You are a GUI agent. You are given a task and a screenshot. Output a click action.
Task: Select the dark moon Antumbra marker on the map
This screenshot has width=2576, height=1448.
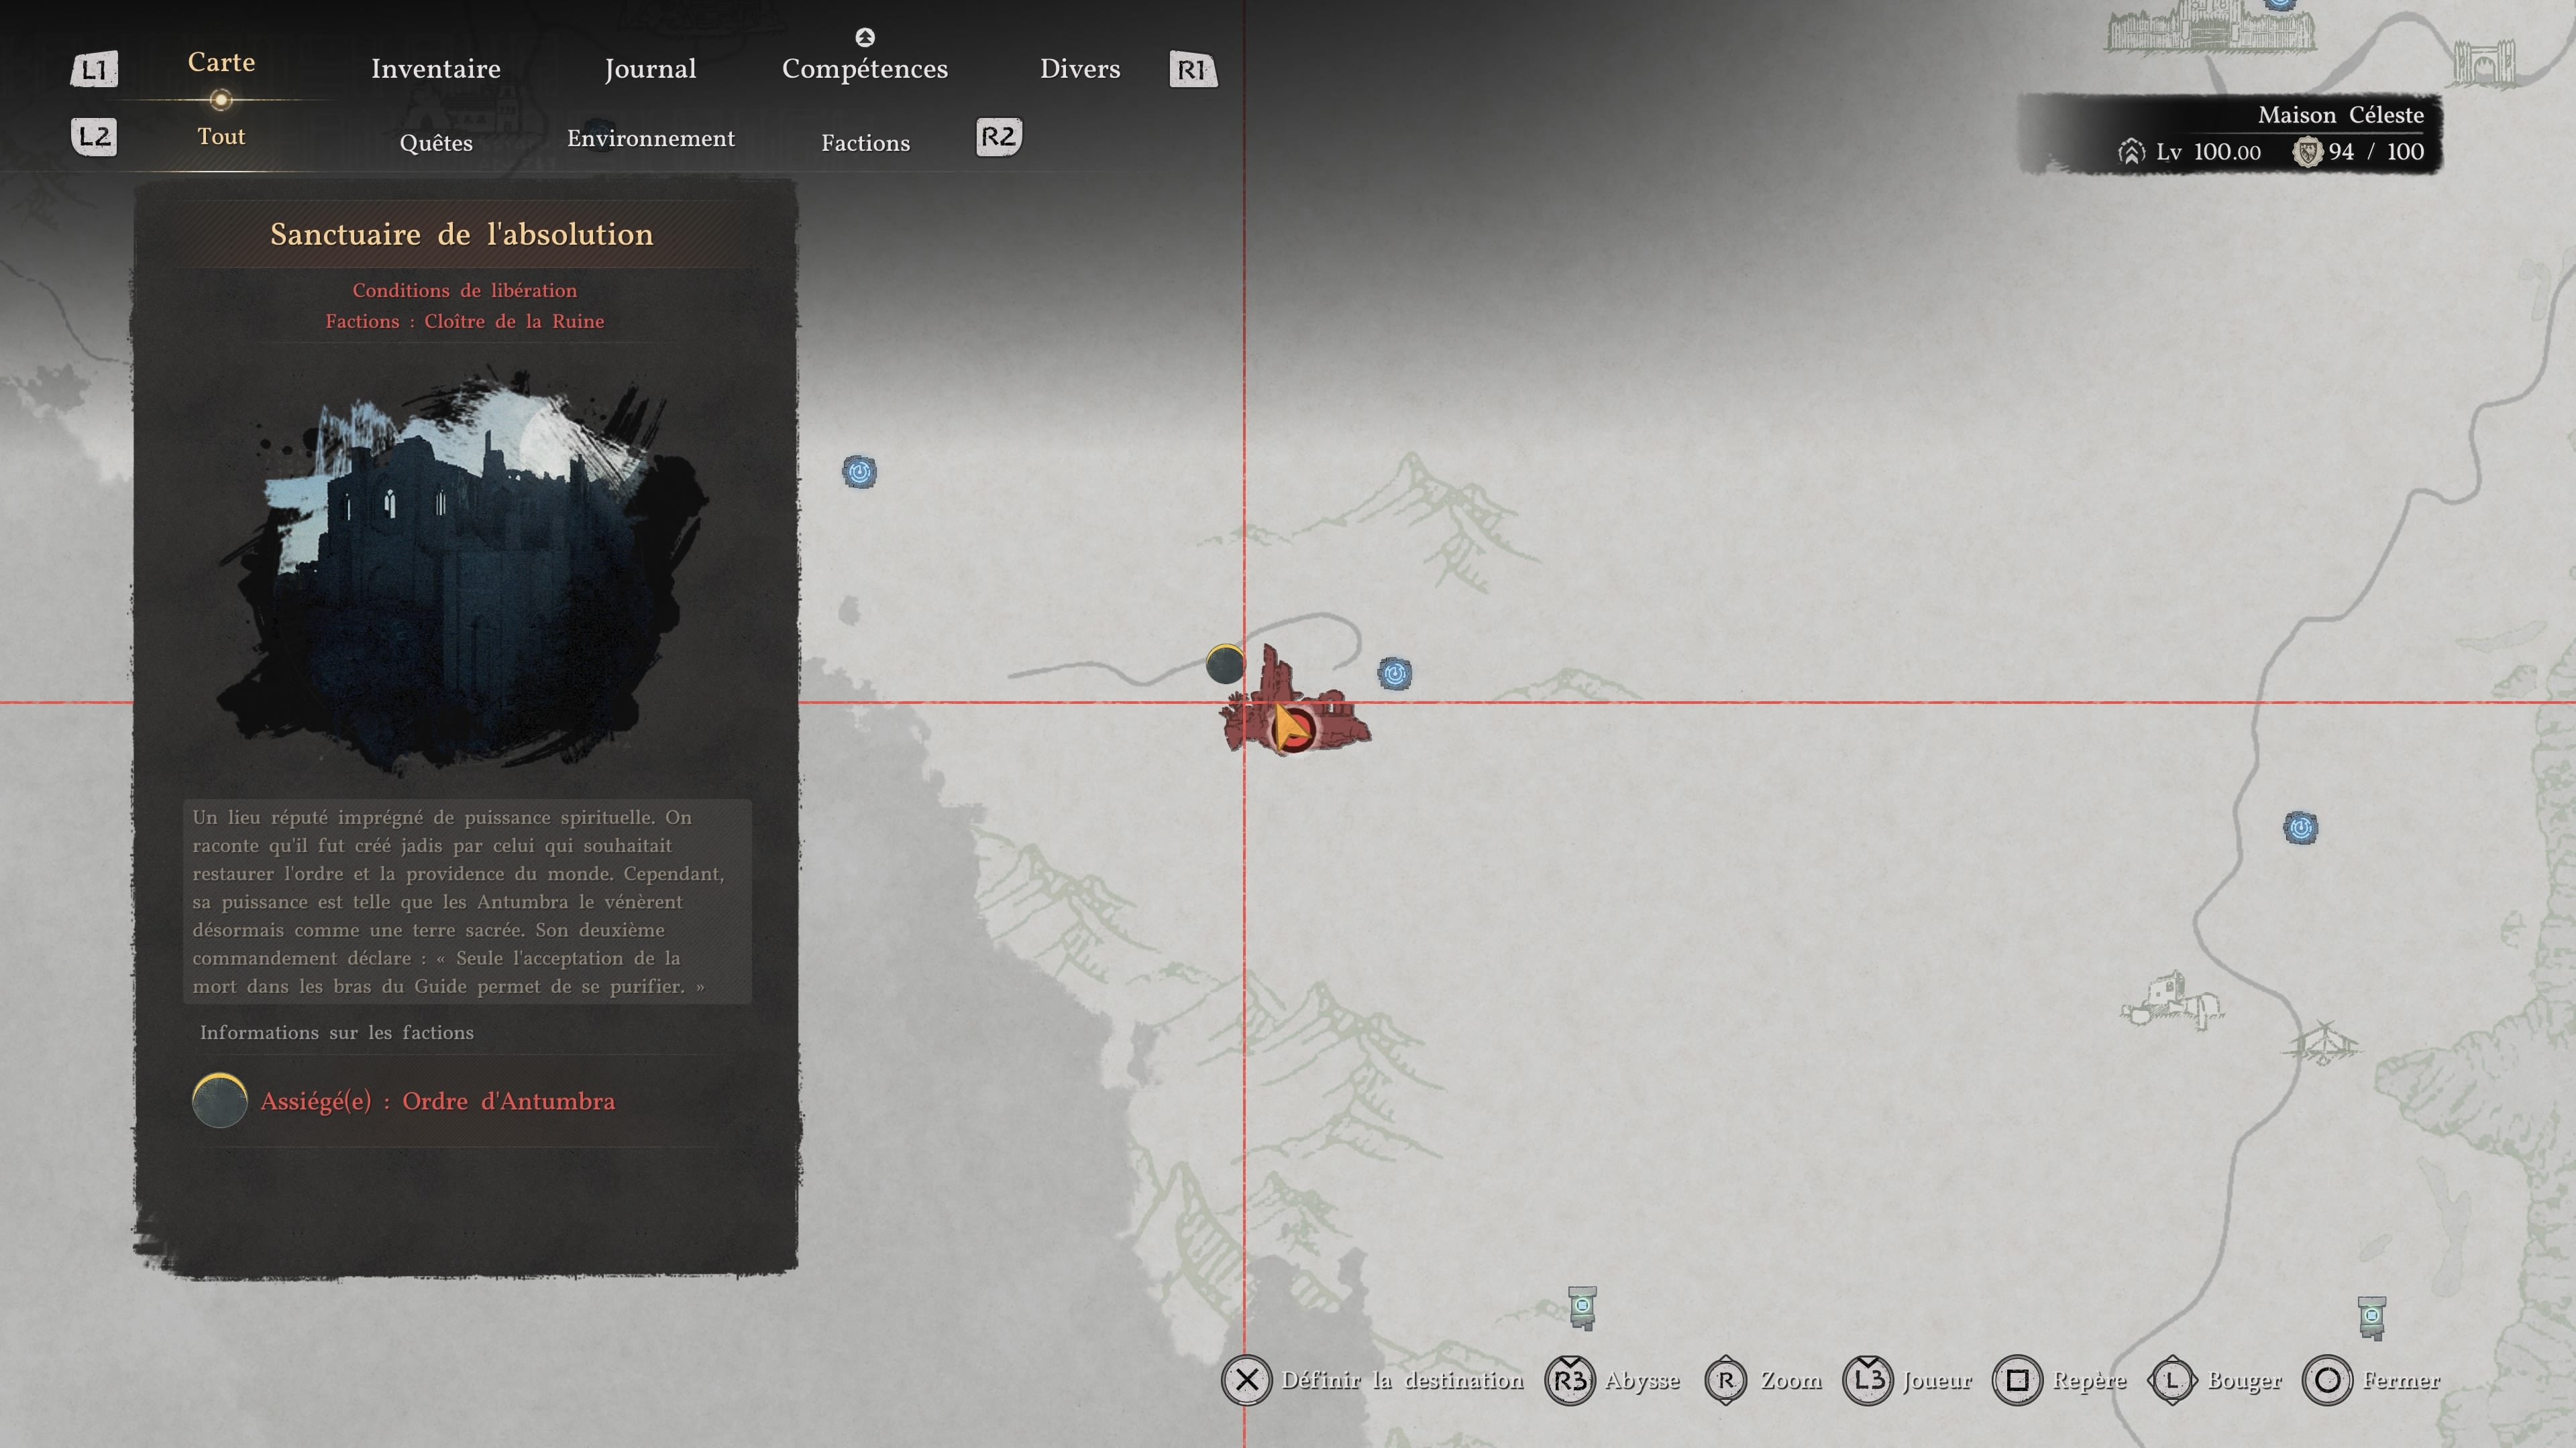point(1225,664)
